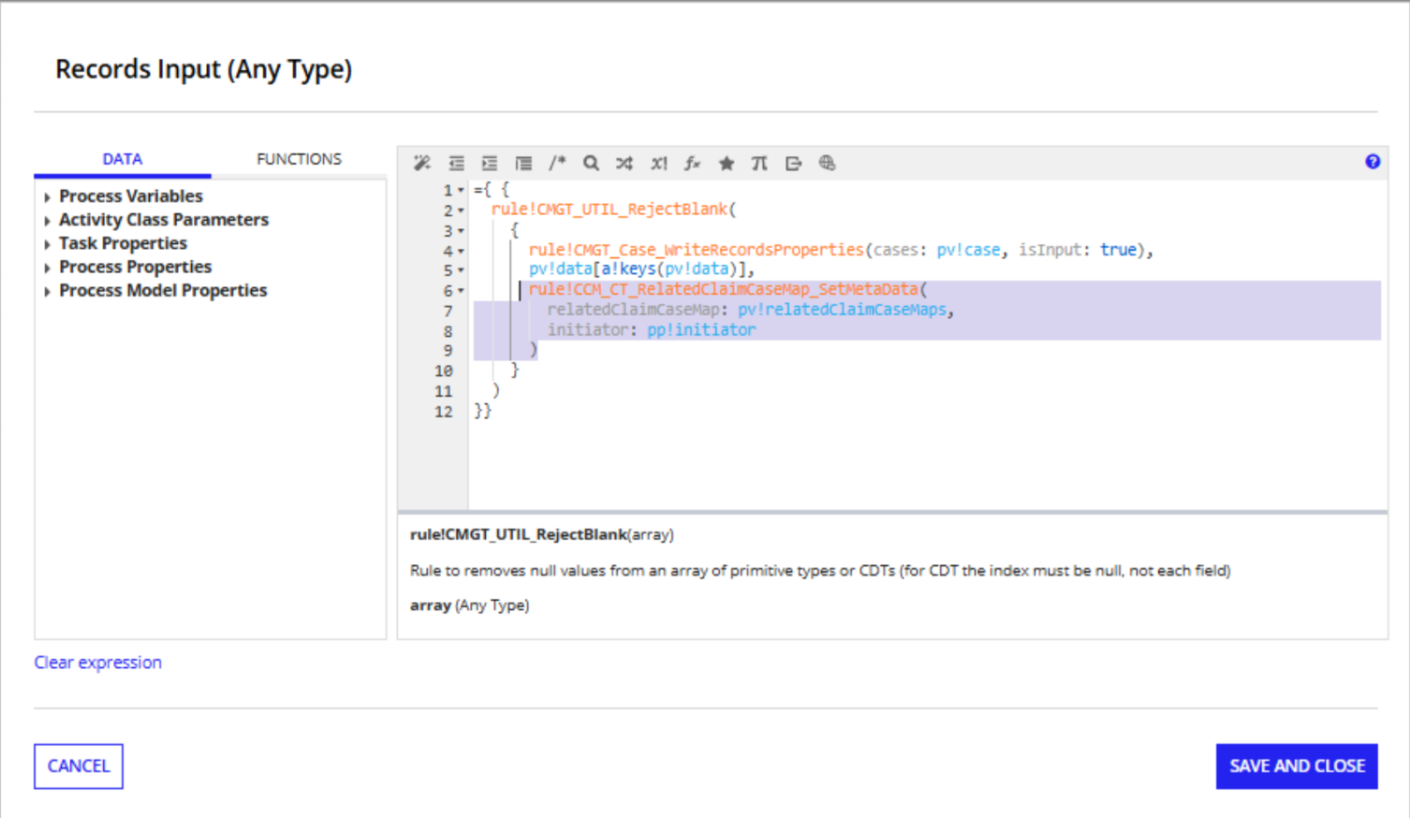Click the magic wand format expression icon
The image size is (1410, 818).
click(x=422, y=163)
